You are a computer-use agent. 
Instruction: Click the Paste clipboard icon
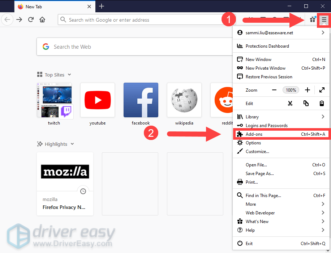[x=322, y=103]
